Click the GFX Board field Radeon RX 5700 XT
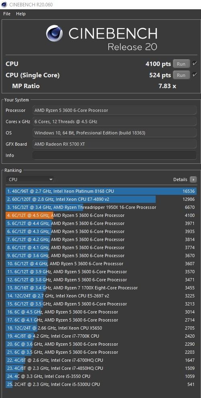 pyautogui.click(x=114, y=144)
